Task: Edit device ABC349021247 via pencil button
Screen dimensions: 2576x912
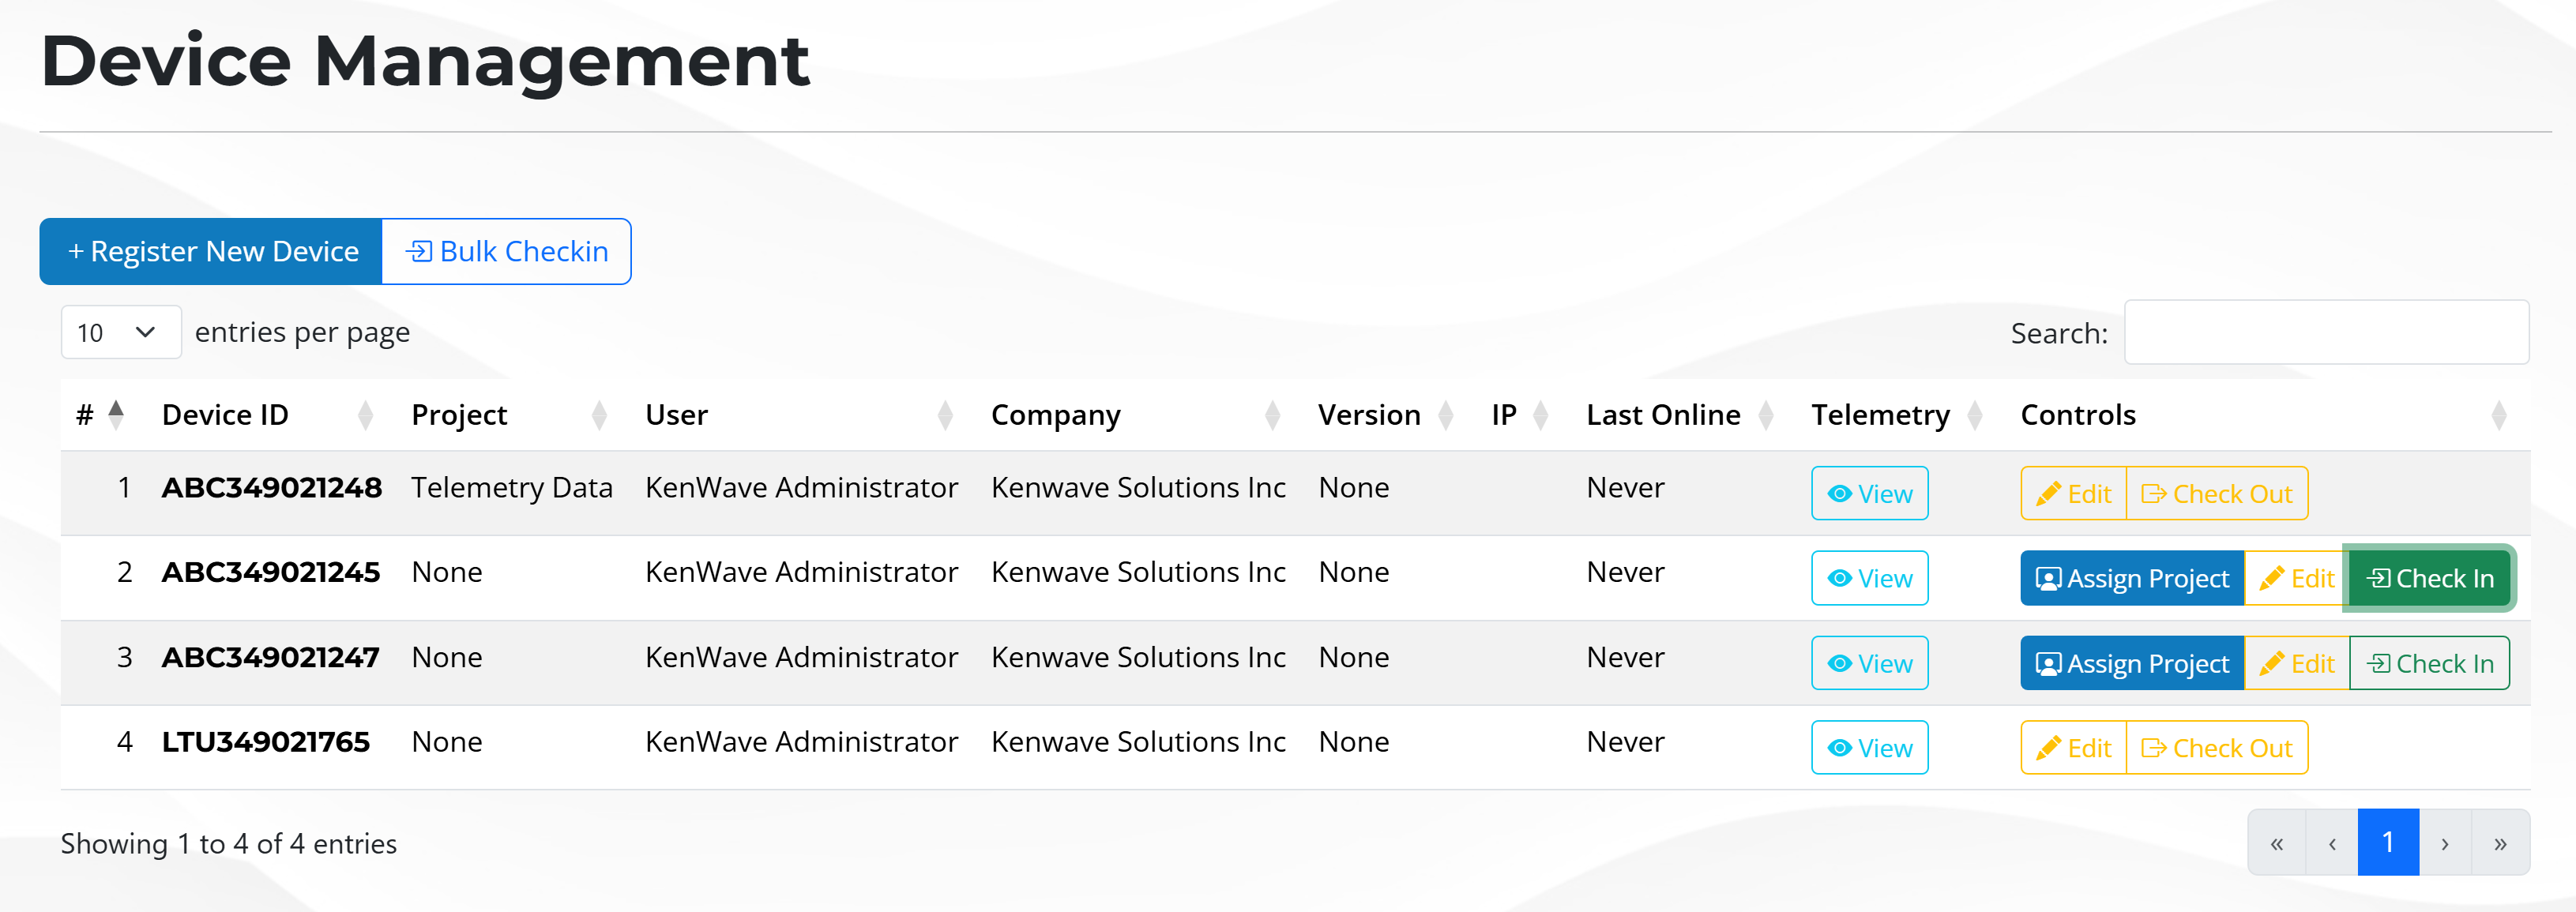Action: (2296, 663)
